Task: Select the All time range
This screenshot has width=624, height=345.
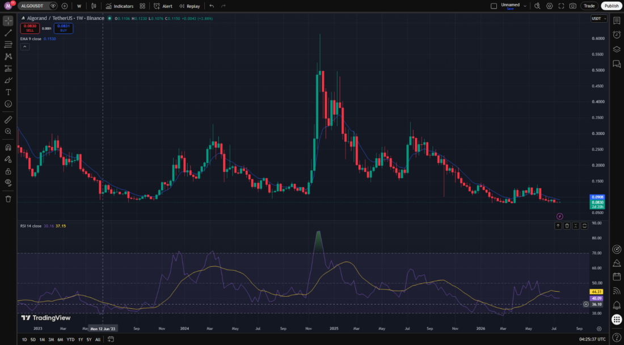Action: pos(98,339)
